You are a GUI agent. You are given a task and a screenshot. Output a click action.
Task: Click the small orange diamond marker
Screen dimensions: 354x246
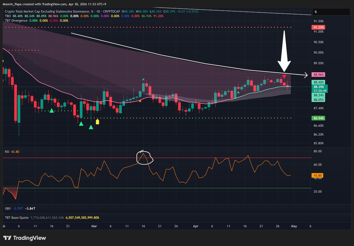tap(140, 101)
